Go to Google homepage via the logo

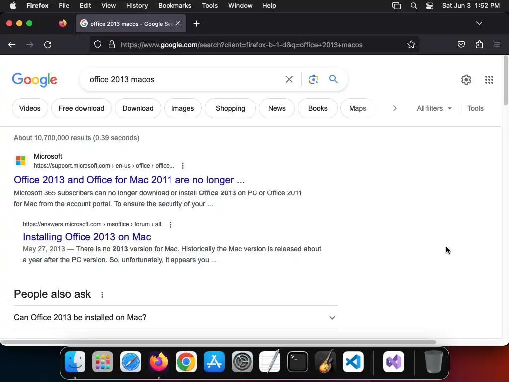(35, 80)
